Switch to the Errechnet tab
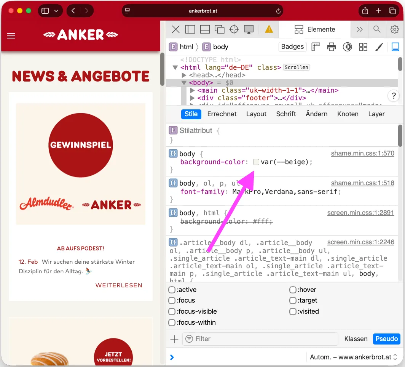Viewport: 405px width, 367px height. click(222, 114)
